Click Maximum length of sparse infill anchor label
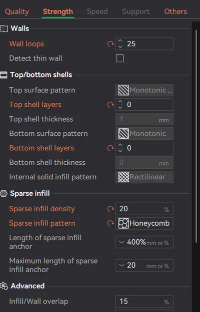Screen dimensions: 200x312 (x=53, y=265)
